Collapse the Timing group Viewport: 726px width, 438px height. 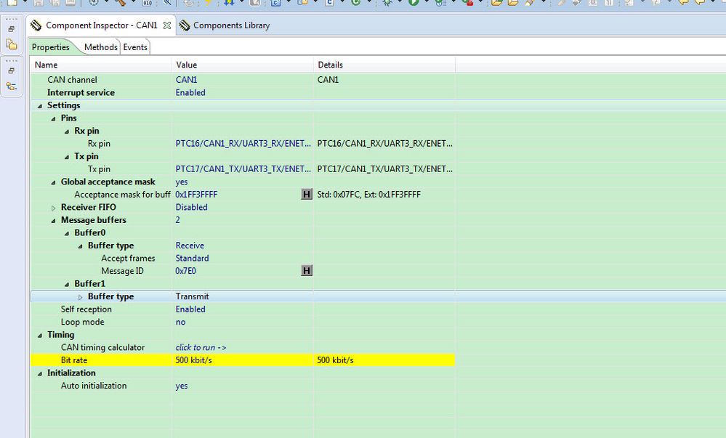40,335
